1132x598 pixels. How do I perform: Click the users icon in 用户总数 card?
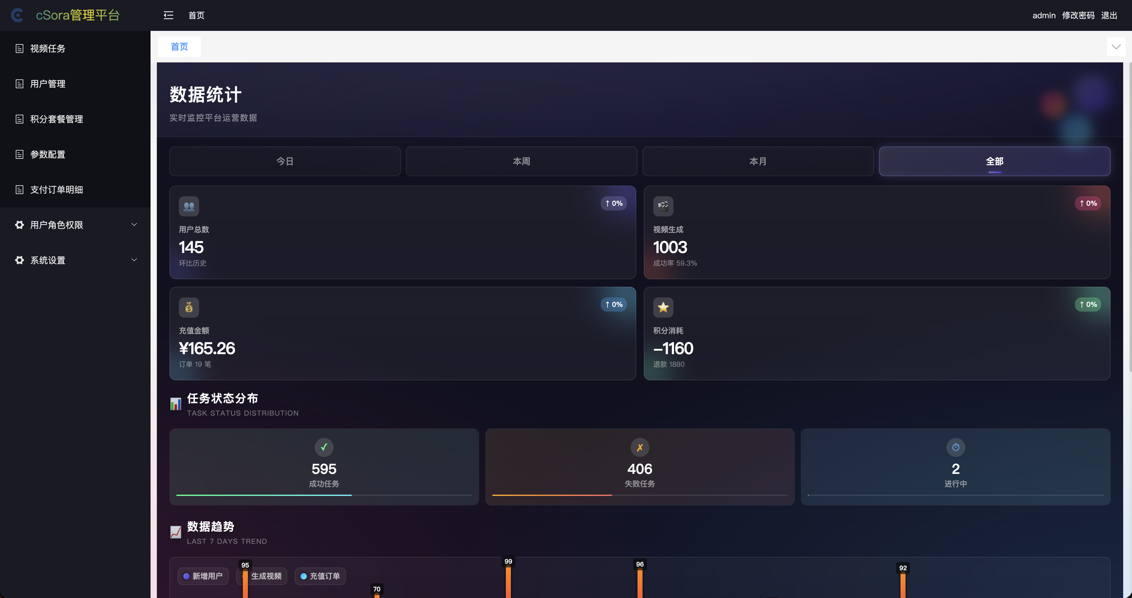[x=189, y=206]
